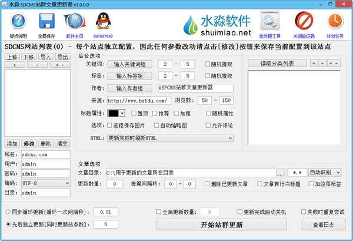The image size is (353, 241).
Task: Click the 添加 site button
Action: [x=12, y=143]
